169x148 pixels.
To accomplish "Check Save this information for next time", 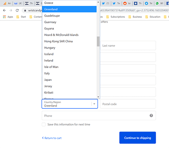I will (44, 124).
